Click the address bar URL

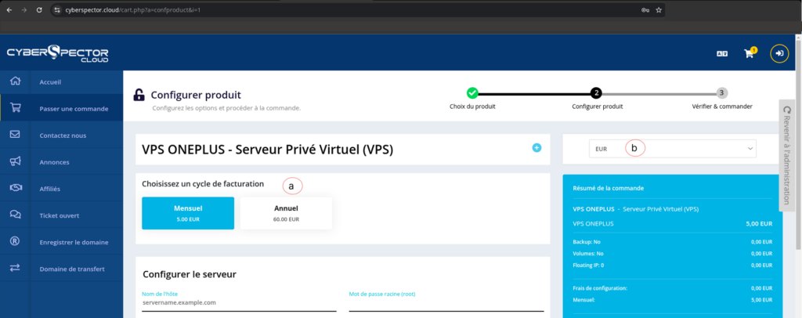tap(132, 9)
